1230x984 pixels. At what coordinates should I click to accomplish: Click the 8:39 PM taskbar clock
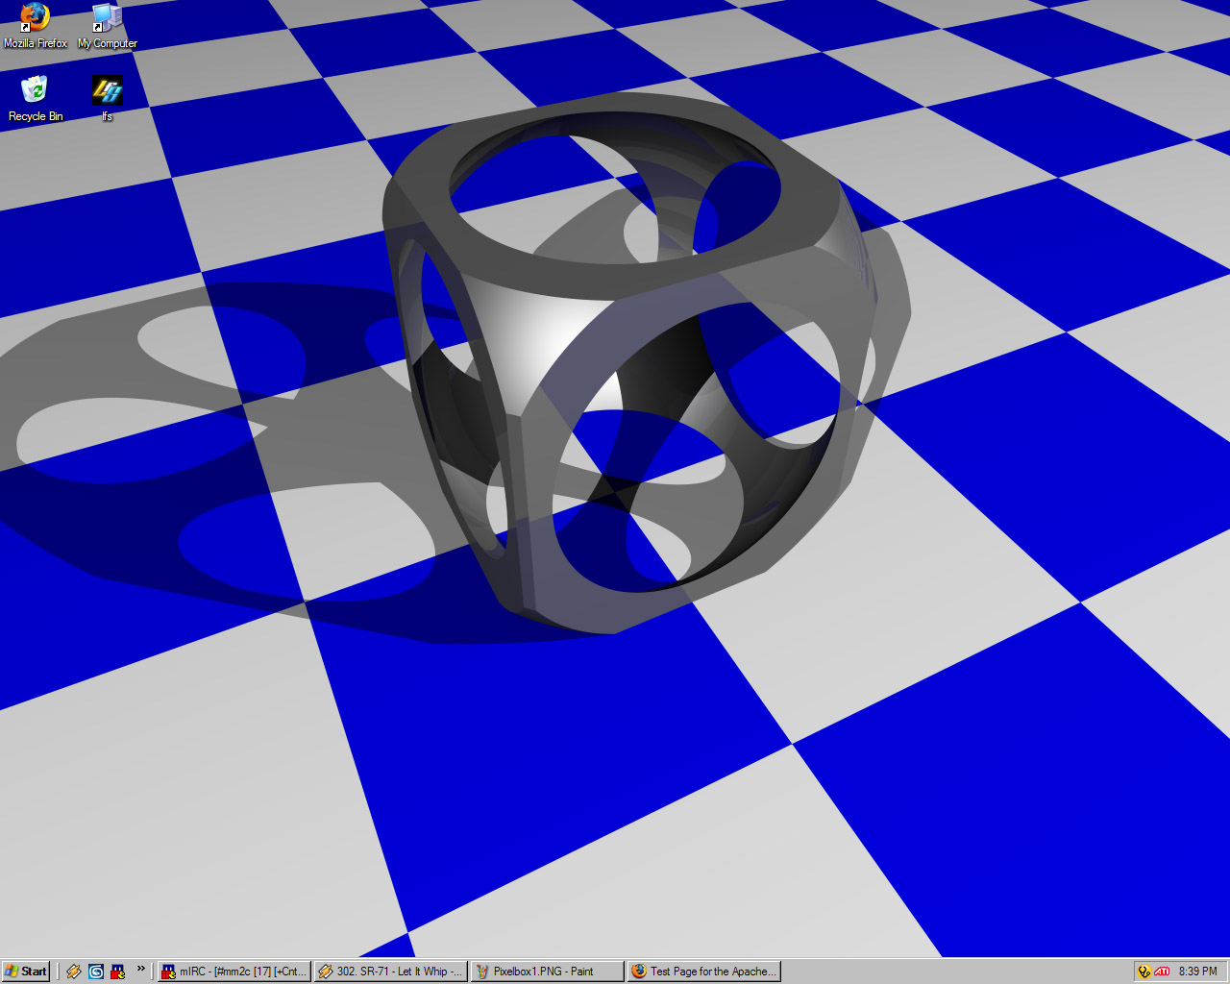click(x=1197, y=972)
